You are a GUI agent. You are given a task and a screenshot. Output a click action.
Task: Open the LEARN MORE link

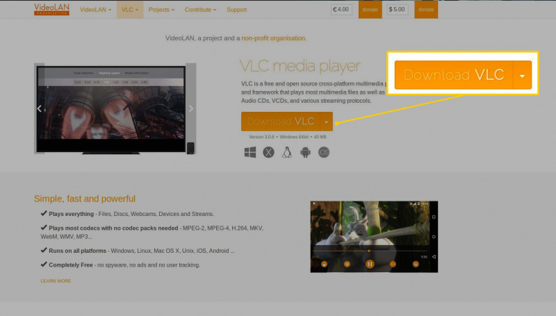[56, 281]
